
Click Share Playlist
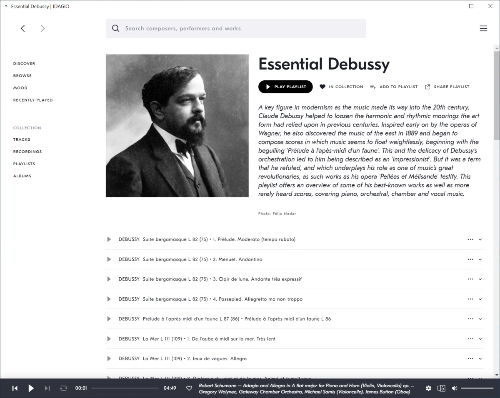[x=447, y=87]
